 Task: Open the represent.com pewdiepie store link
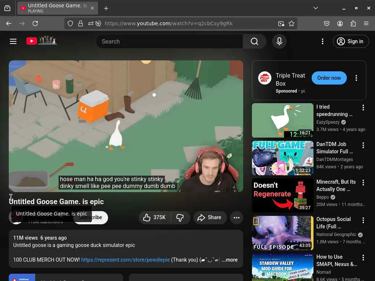coord(125,260)
